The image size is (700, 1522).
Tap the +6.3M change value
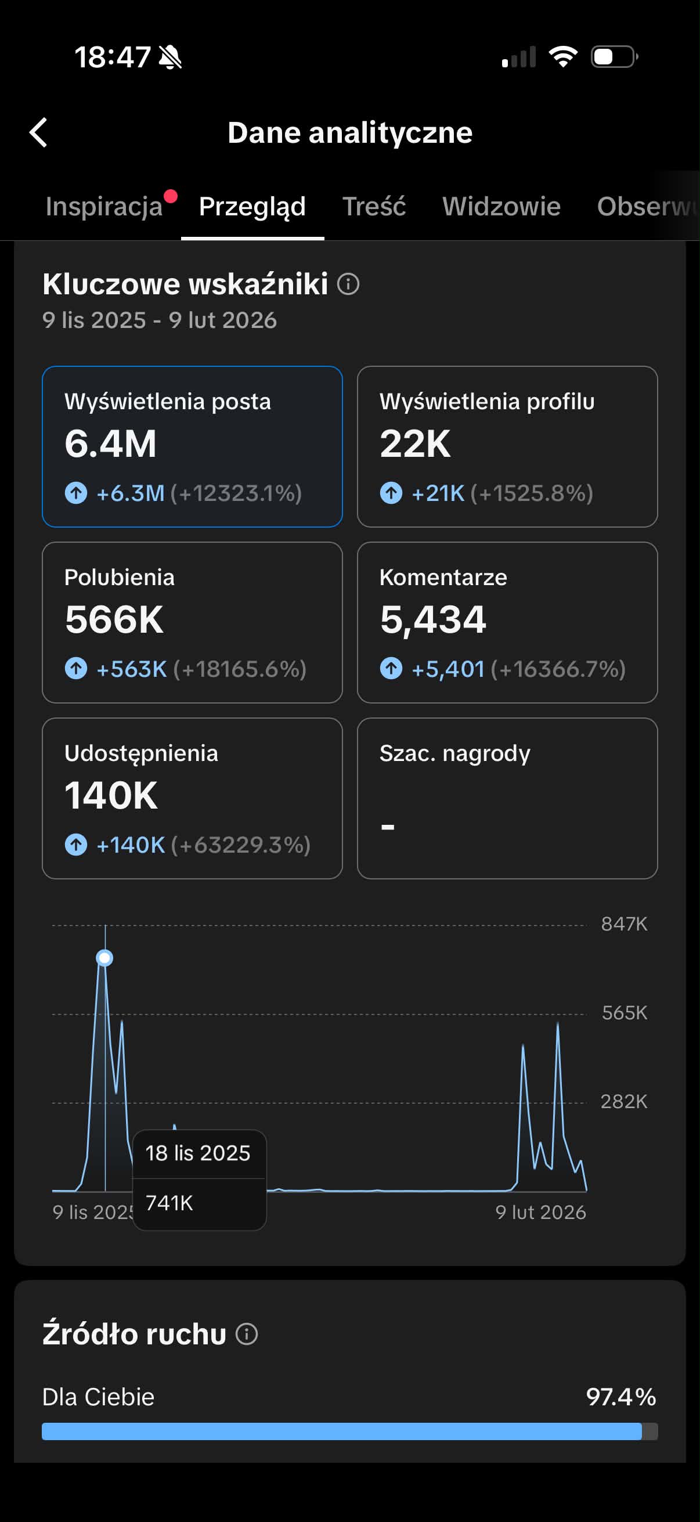click(131, 493)
